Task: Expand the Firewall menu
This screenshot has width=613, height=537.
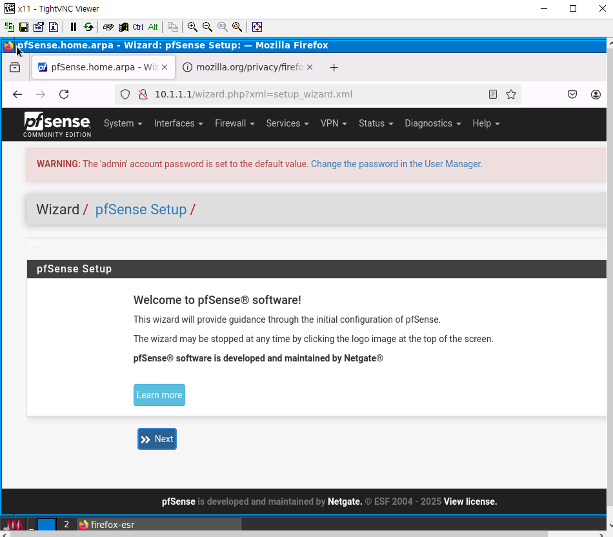Action: coord(235,123)
